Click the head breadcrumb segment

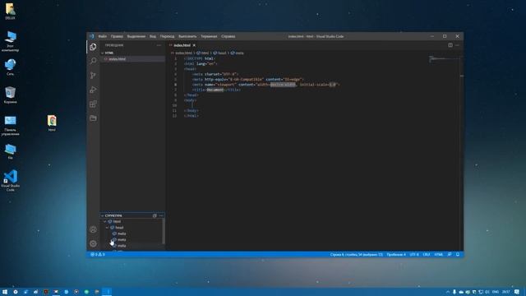[221, 53]
